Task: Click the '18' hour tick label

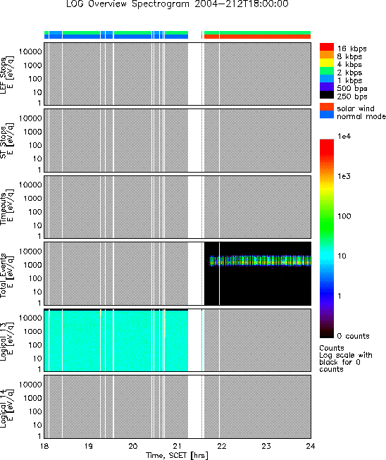Action: (x=44, y=446)
